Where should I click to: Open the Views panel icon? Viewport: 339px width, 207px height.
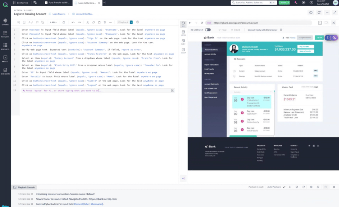point(183,33)
